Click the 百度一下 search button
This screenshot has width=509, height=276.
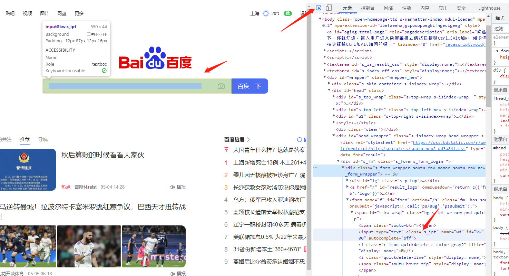249,86
